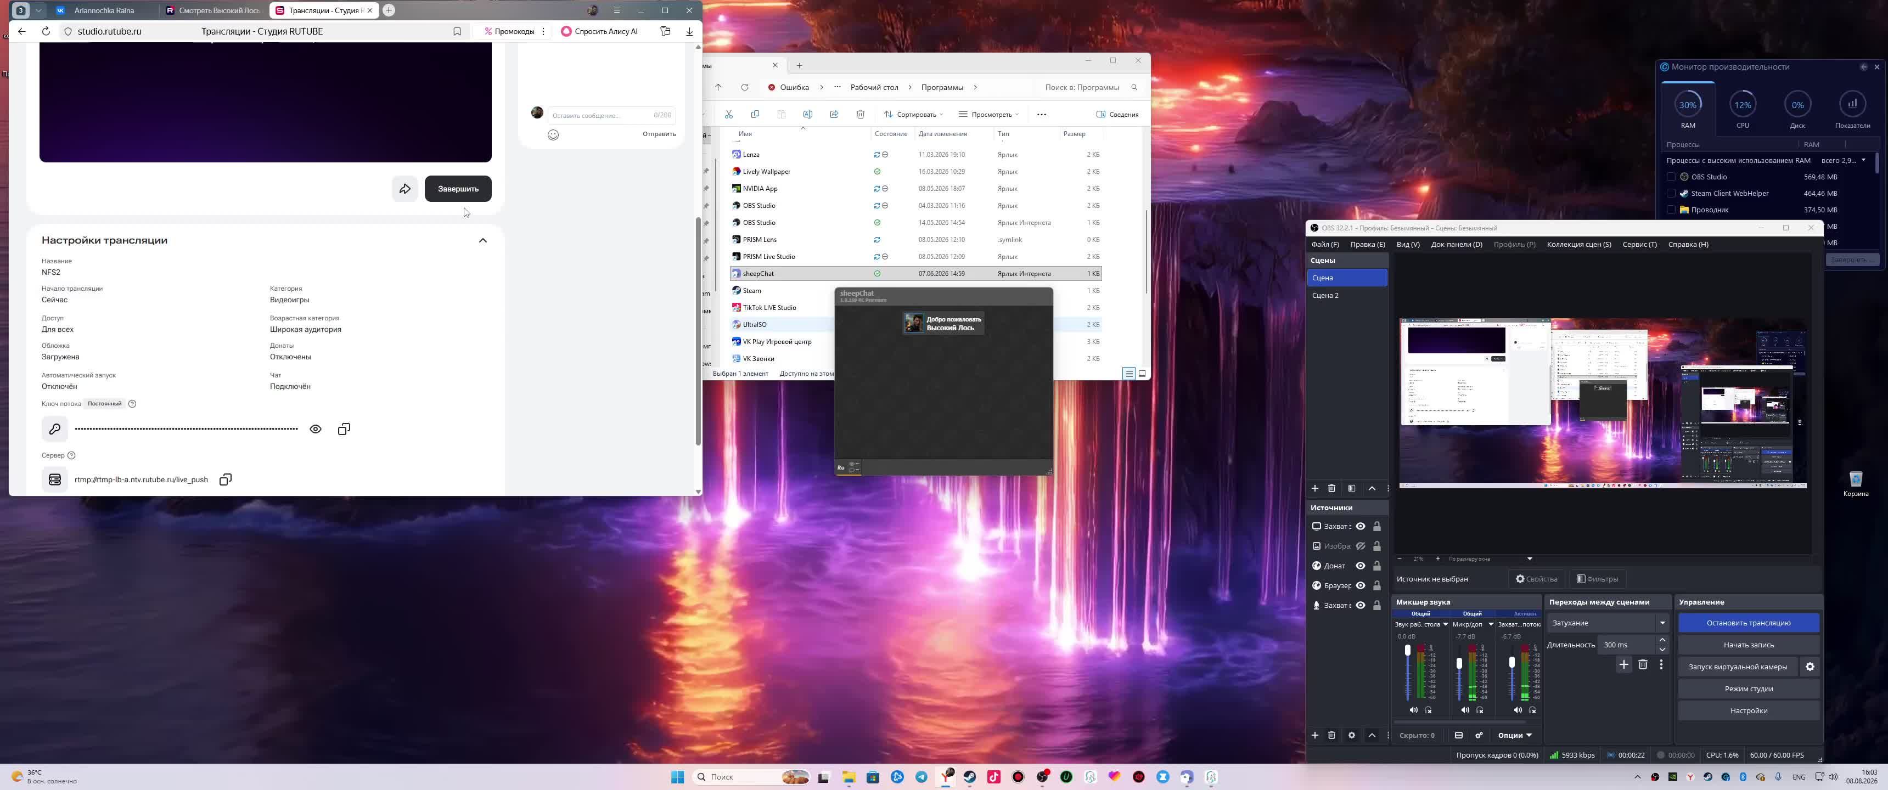Viewport: 1888px width, 790px height.
Task: Remove the selected OBS scene
Action: (x=1331, y=488)
